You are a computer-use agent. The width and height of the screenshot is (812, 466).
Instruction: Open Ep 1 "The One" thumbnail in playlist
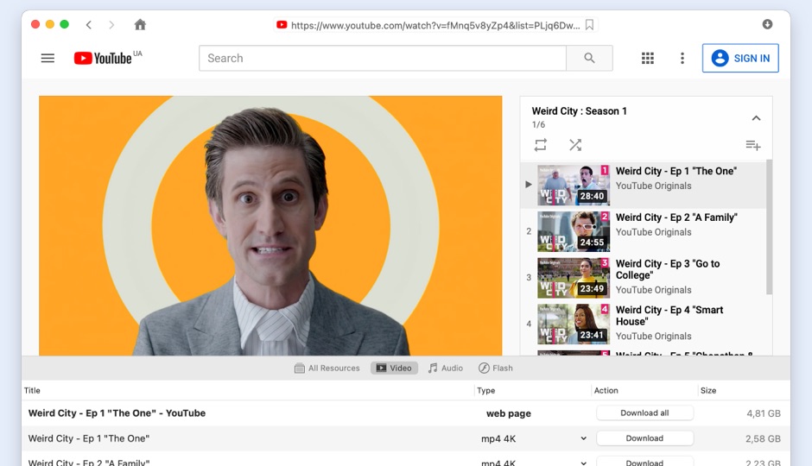coord(574,186)
